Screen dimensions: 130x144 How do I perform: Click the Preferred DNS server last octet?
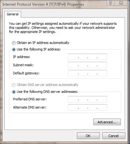click(102, 99)
